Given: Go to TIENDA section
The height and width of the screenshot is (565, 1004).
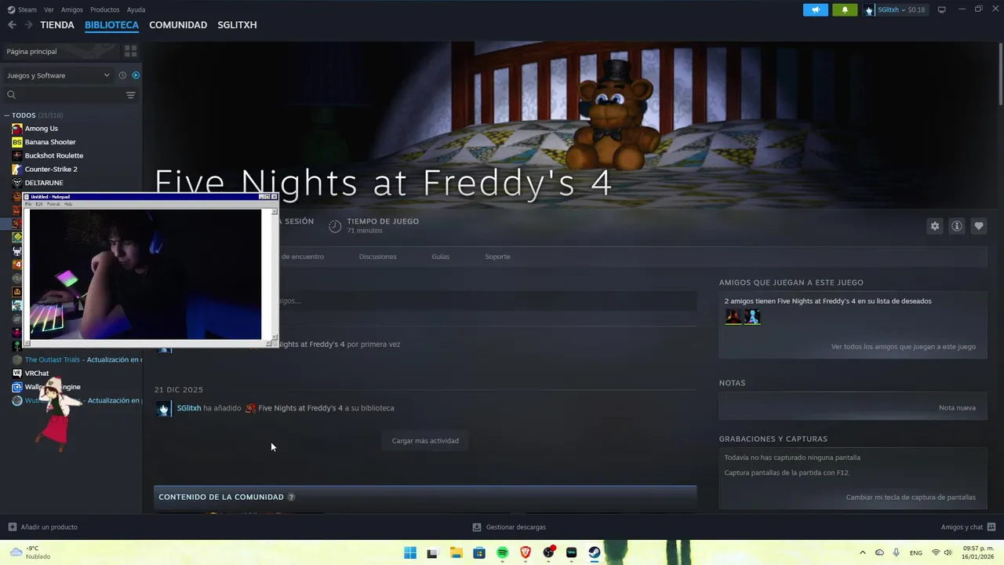Looking at the screenshot, I should (57, 25).
